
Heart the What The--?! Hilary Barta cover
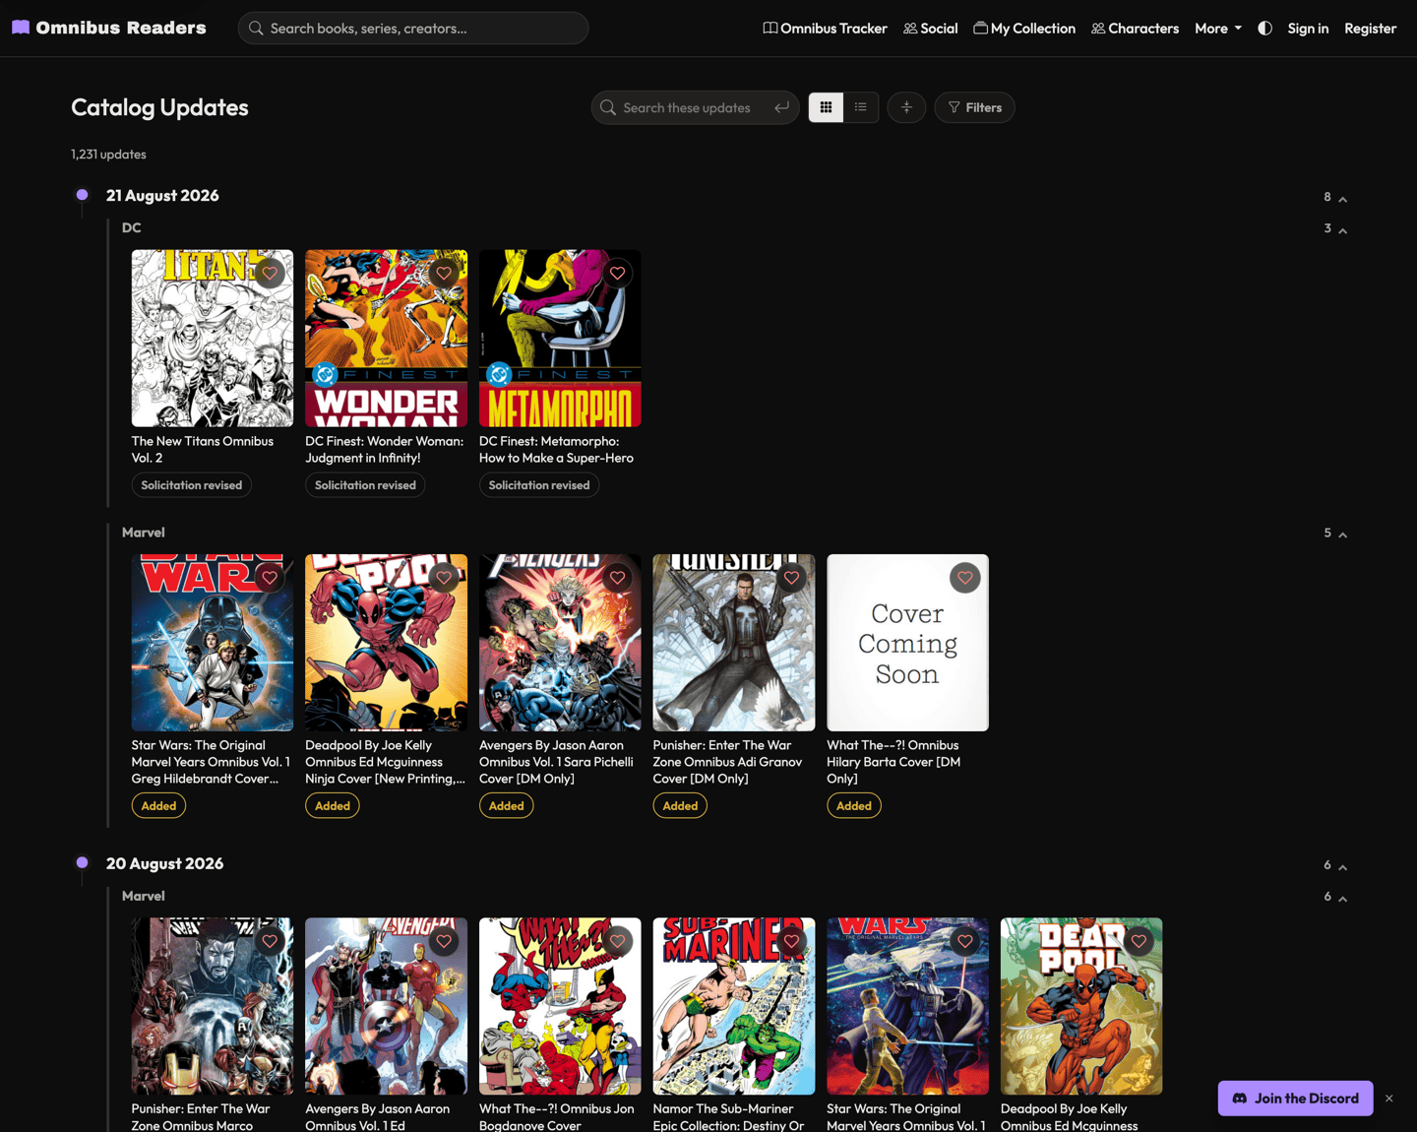(964, 578)
